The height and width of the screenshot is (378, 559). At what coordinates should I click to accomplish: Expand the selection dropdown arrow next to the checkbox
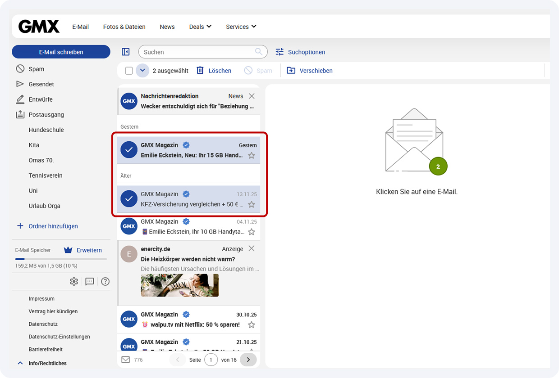pyautogui.click(x=142, y=70)
